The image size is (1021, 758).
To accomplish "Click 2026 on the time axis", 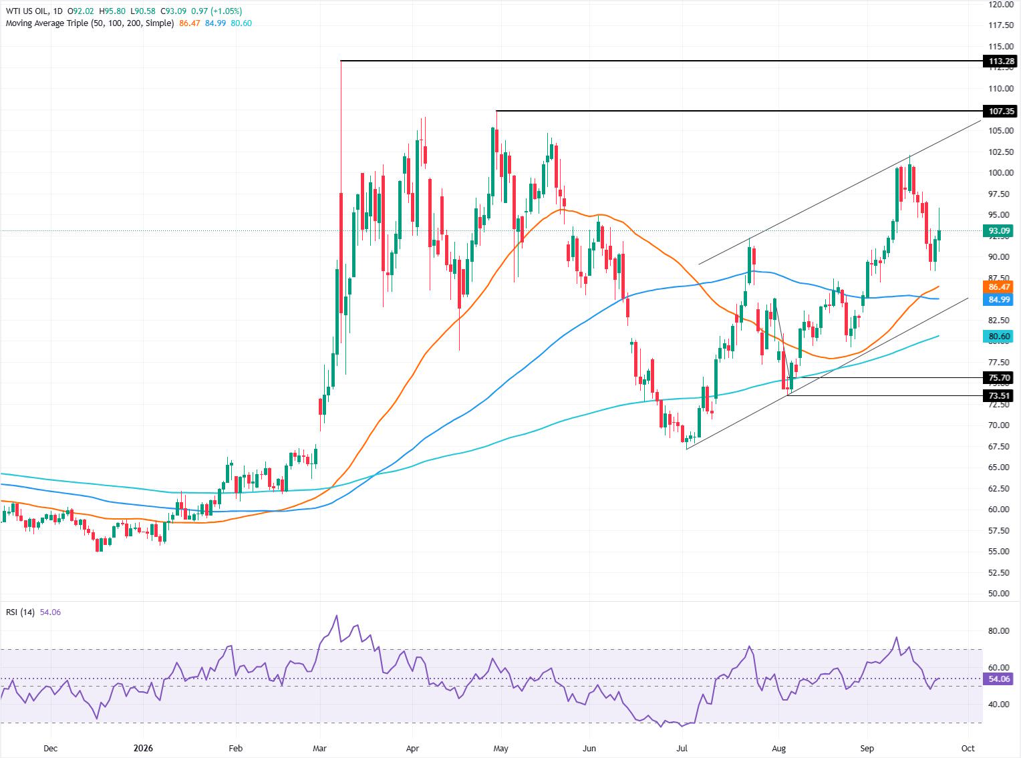I will [144, 749].
